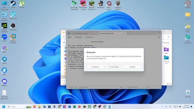The height and width of the screenshot is (109, 194).
Task: Click Windows (CRLF) in Notepad status bar
Action: (132, 87)
